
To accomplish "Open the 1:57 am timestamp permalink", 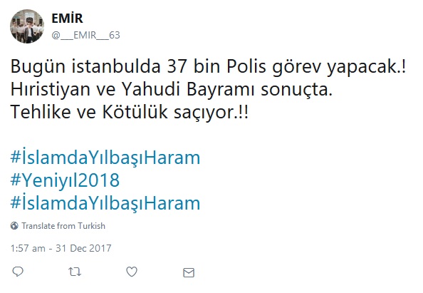I will 28,248.
